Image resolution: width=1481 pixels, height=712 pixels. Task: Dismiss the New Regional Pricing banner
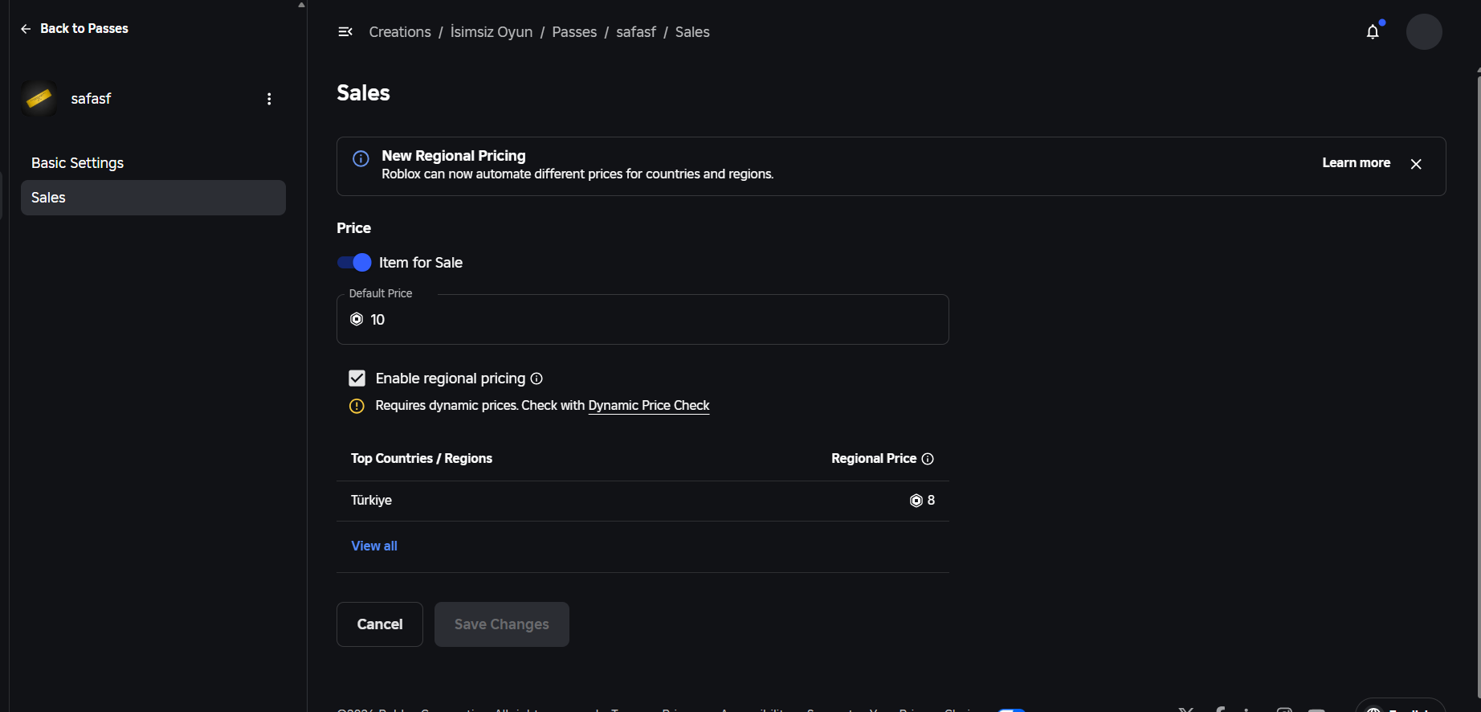(x=1416, y=164)
